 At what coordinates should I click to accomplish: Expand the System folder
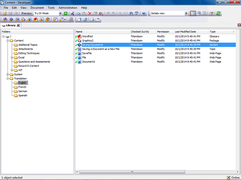point(8,74)
